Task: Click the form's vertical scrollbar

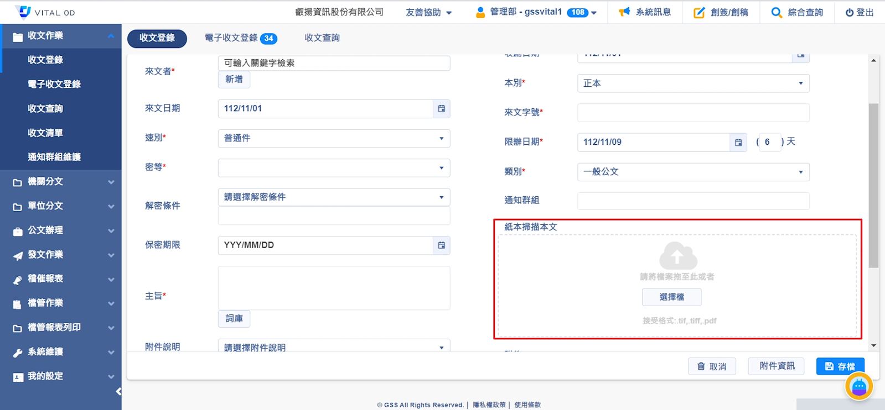Action: tap(873, 185)
